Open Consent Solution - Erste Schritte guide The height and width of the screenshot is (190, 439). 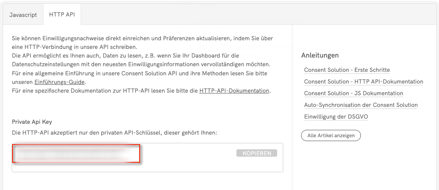347,70
